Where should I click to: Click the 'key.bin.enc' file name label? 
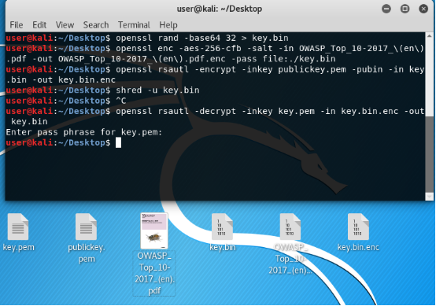coord(358,247)
